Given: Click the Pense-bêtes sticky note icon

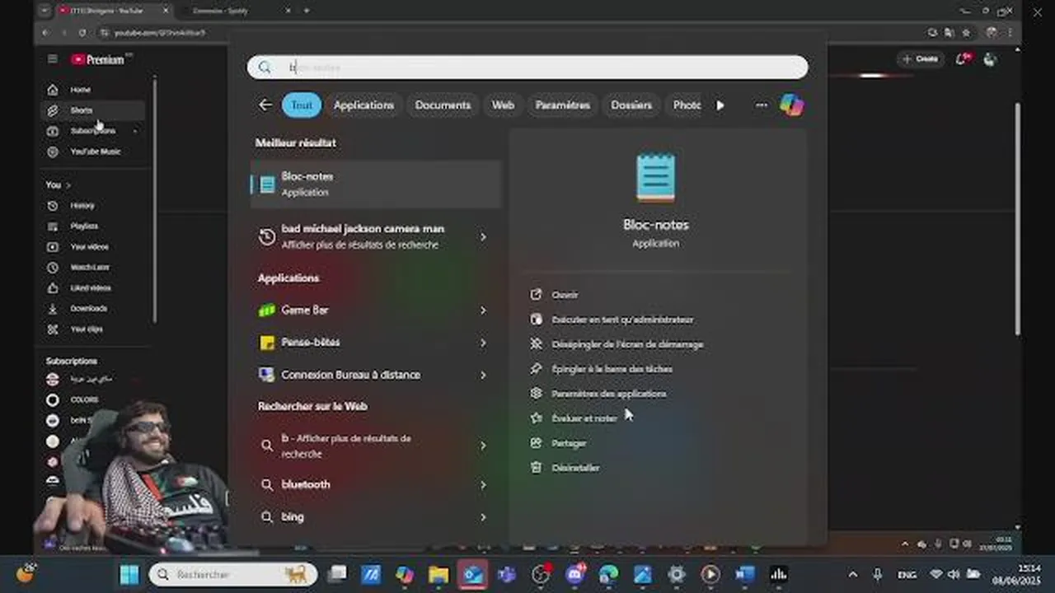Looking at the screenshot, I should pos(267,343).
